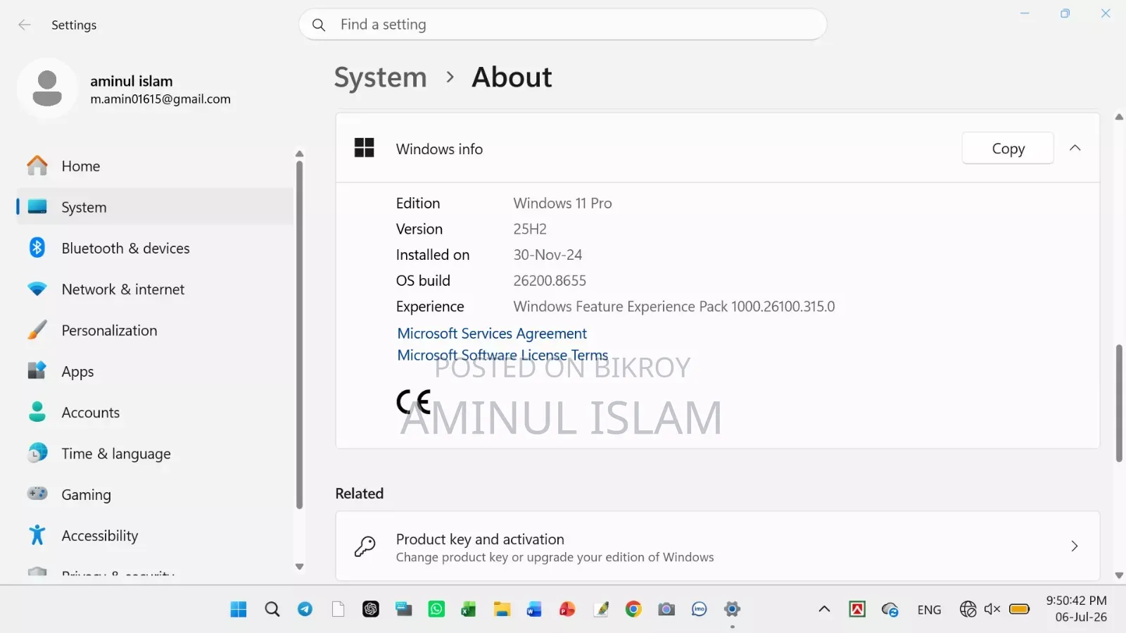Select the Edition value Windows 11 Pro

tap(562, 203)
